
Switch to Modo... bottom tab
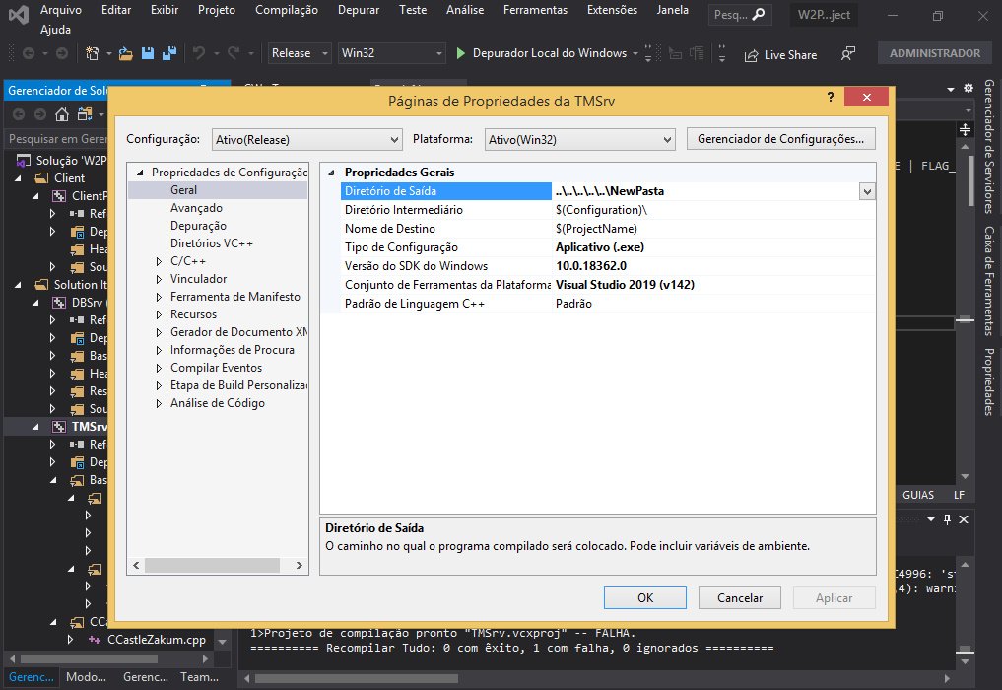point(87,676)
